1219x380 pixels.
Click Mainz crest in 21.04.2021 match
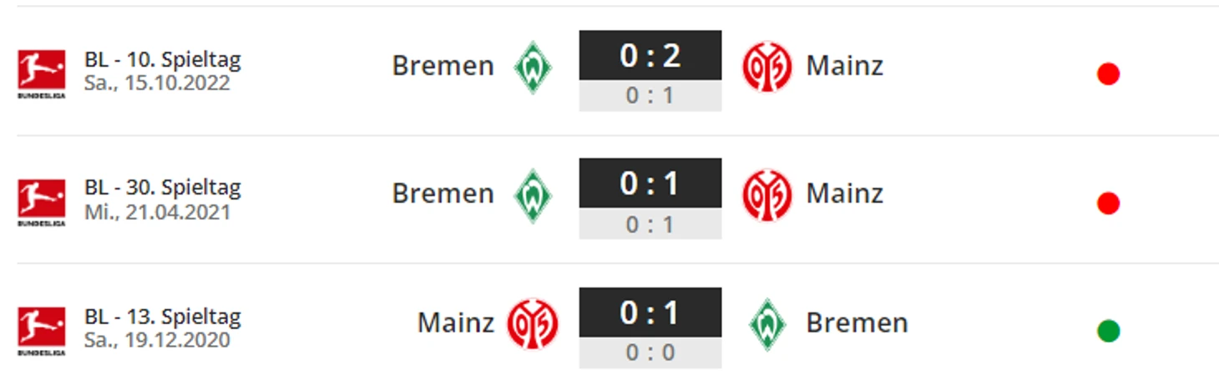click(x=767, y=195)
